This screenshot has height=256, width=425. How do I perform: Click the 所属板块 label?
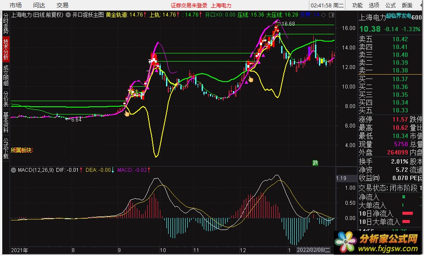(x=22, y=150)
